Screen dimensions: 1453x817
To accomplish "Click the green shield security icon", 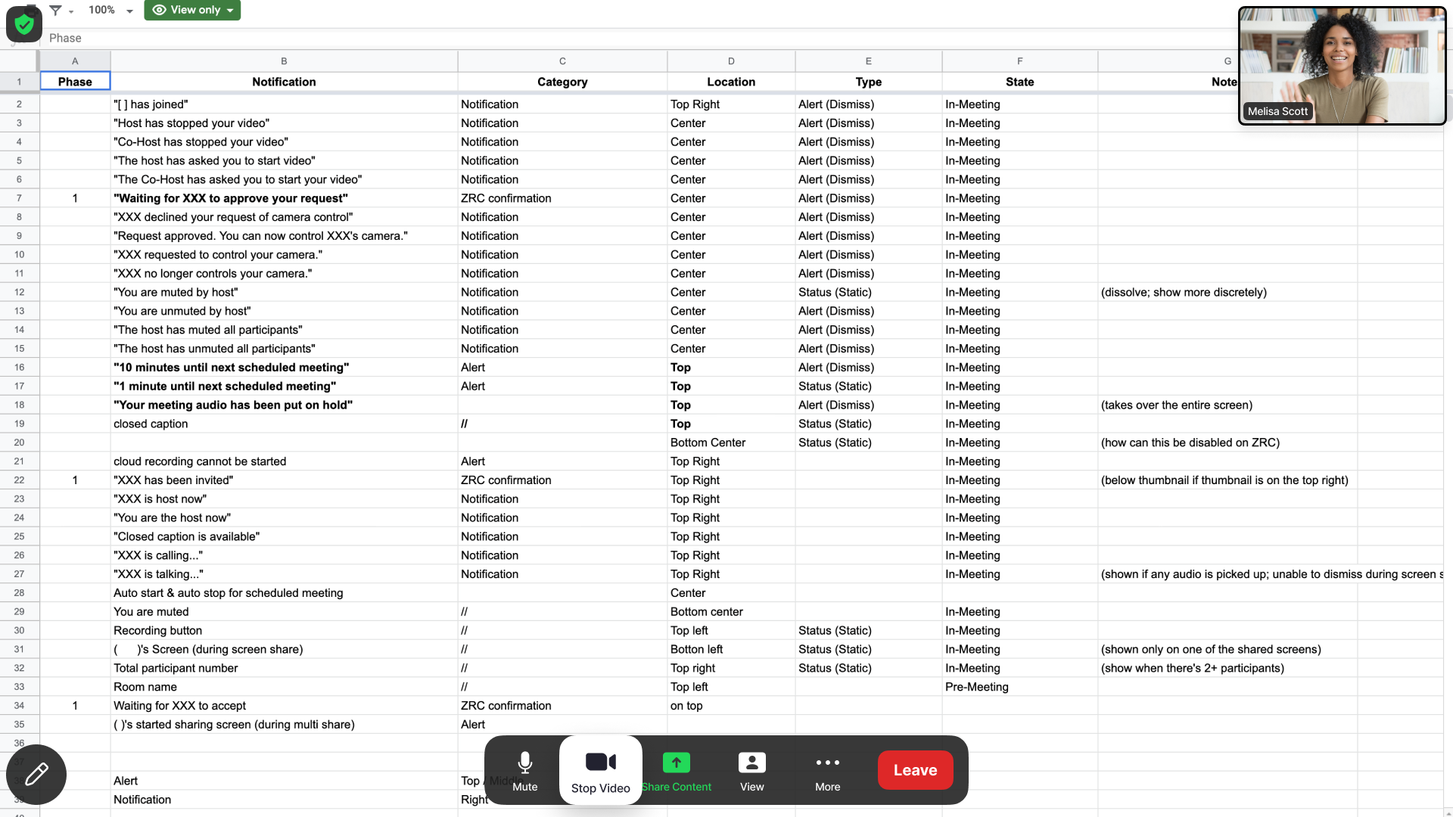I will coord(24,24).
